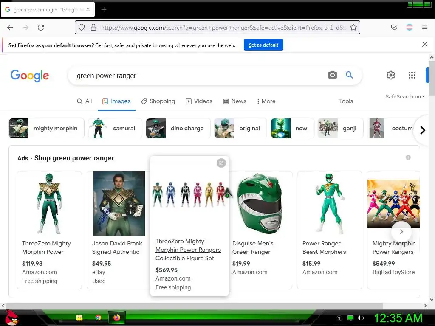This screenshot has height=326, width=435.
Task: Expand the More search options menu
Action: [x=266, y=101]
